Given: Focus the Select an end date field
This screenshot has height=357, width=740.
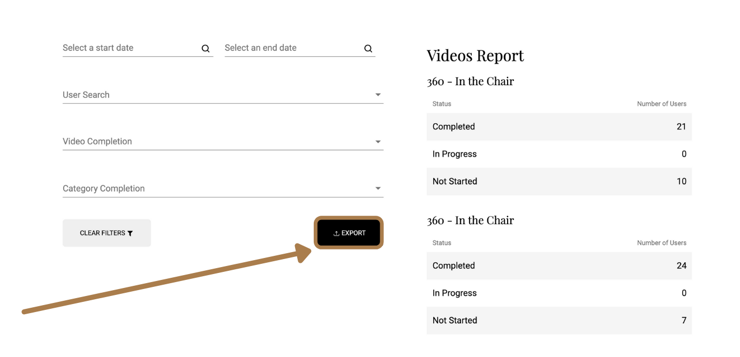Looking at the screenshot, I should point(289,48).
